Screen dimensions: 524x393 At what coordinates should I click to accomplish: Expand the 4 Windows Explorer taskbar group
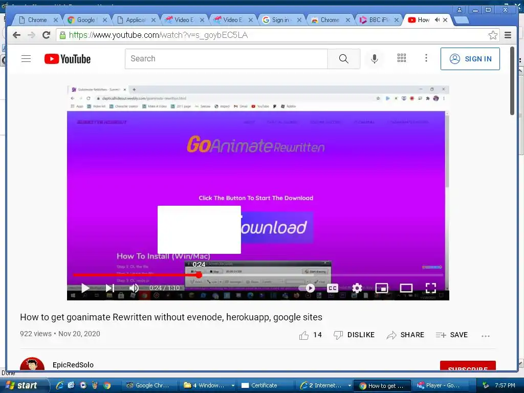point(208,385)
